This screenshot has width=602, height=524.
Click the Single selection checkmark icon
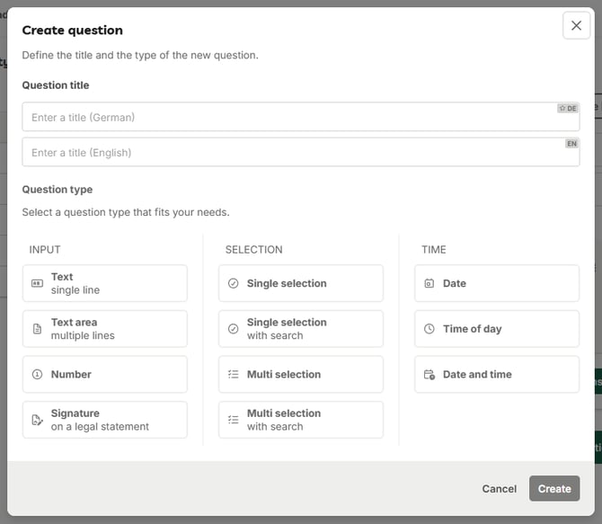[233, 283]
